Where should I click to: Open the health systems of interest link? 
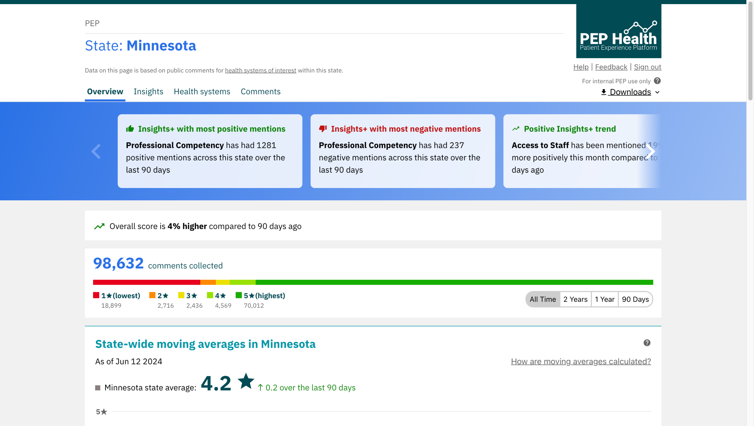click(x=260, y=70)
